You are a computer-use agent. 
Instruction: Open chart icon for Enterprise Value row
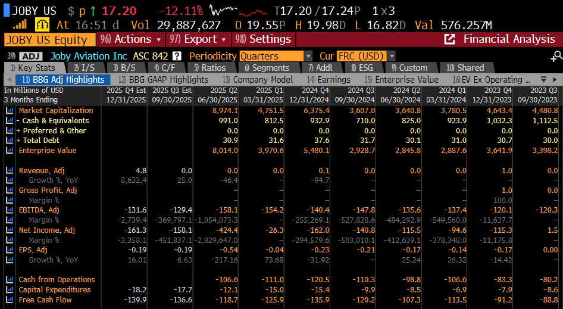tap(10, 151)
